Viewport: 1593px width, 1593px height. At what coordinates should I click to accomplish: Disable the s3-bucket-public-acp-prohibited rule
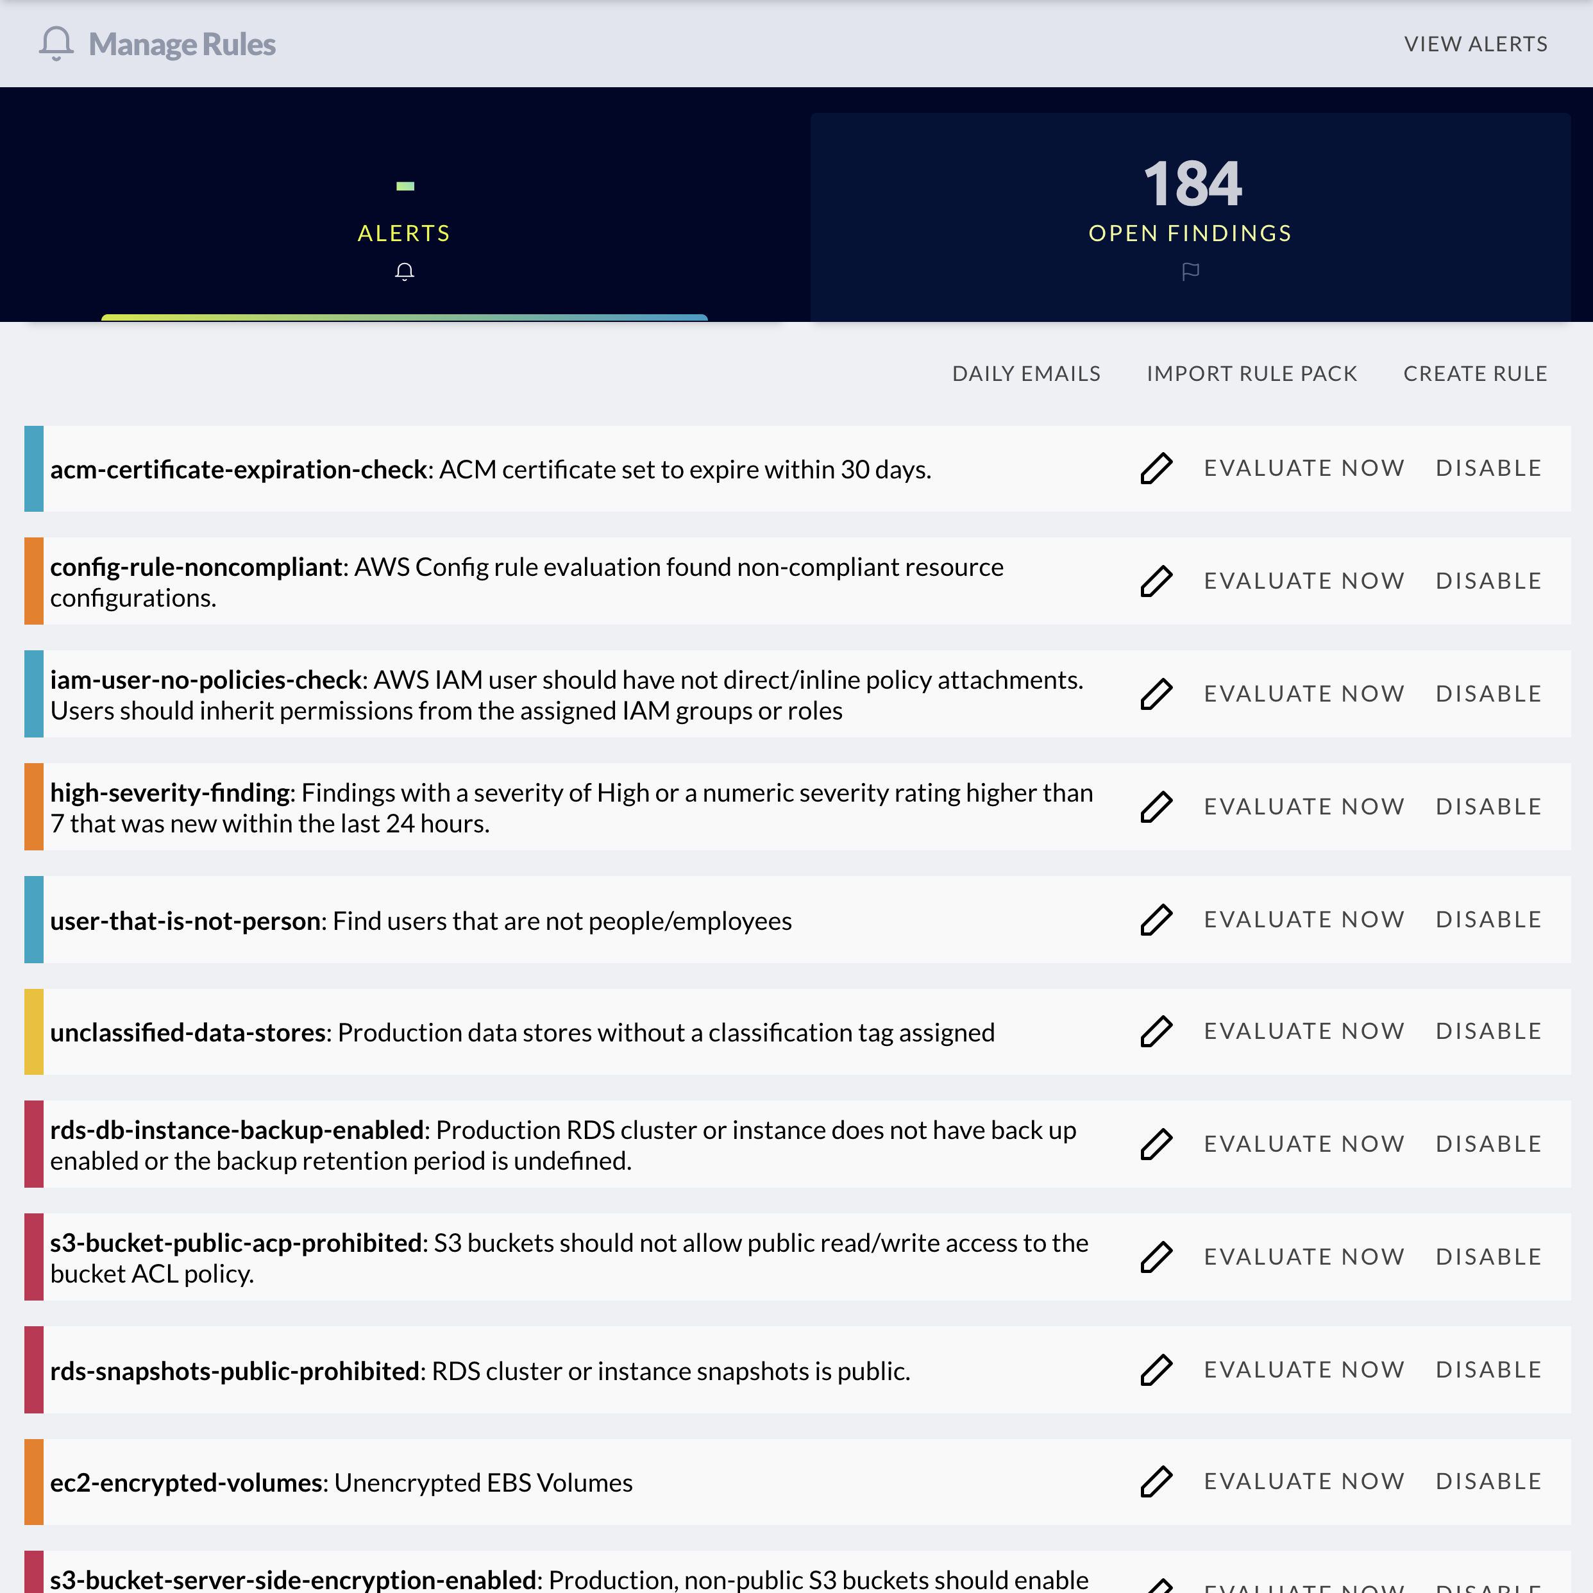[1488, 1258]
